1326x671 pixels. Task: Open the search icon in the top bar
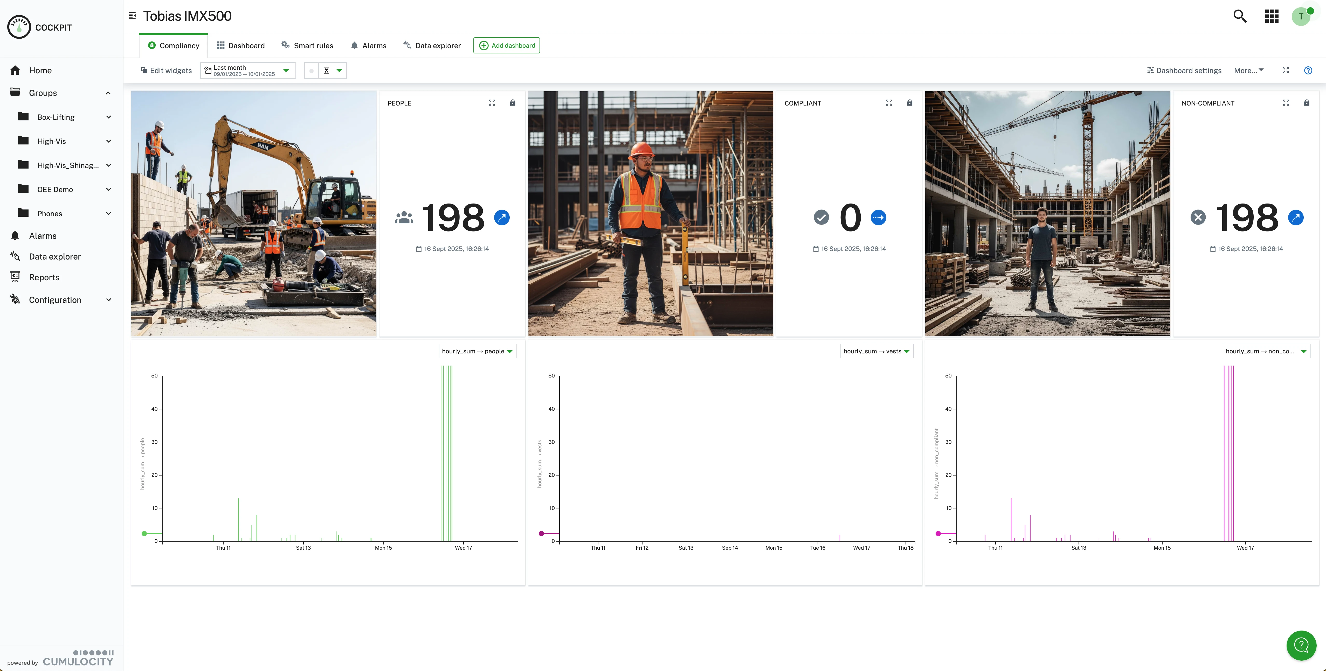(1240, 16)
